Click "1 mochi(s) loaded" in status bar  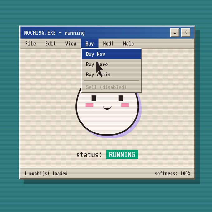tap(46, 173)
